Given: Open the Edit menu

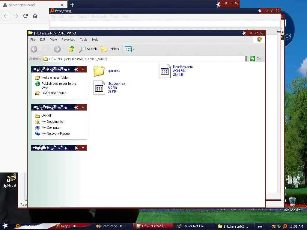Looking at the screenshot, I should (x=43, y=40).
